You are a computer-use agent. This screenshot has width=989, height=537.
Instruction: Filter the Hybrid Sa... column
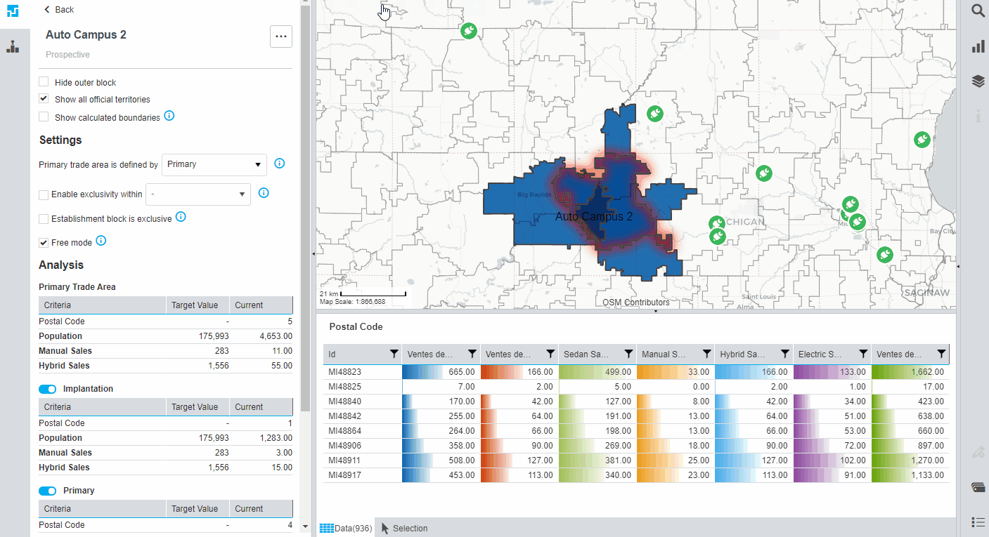pos(784,354)
